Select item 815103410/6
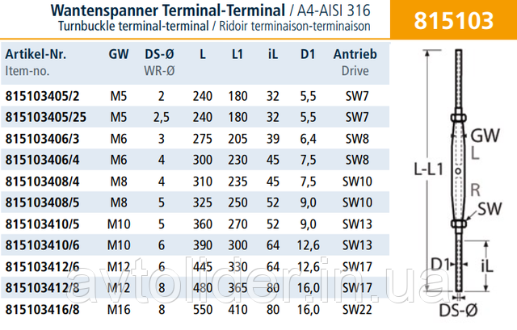Image resolution: width=517 pixels, height=330 pixels. (x=42, y=245)
